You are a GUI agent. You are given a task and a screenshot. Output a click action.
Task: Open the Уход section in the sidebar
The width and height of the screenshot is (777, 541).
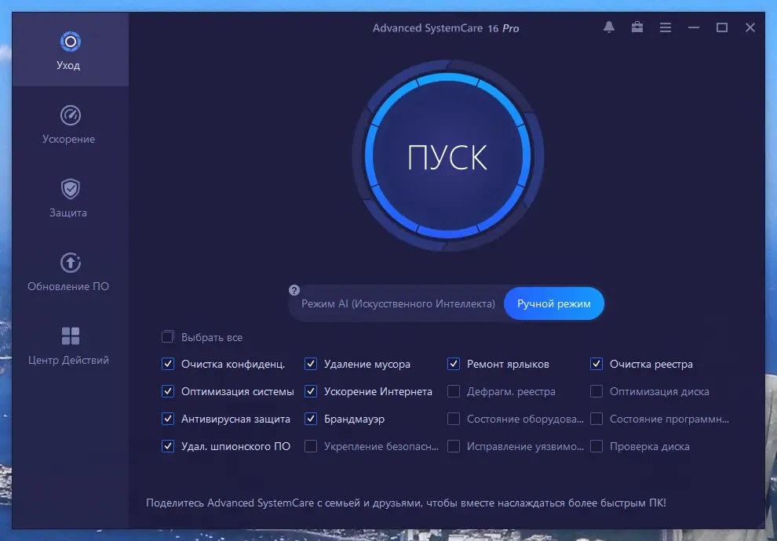point(68,49)
